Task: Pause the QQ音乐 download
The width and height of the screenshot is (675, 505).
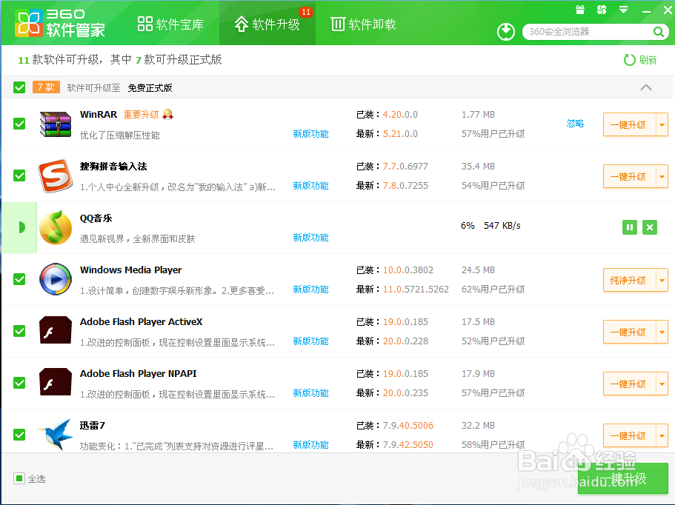Action: click(629, 227)
